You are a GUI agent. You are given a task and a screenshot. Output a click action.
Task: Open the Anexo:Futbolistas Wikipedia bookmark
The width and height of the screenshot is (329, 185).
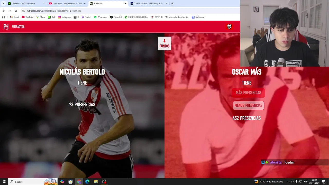177,17
